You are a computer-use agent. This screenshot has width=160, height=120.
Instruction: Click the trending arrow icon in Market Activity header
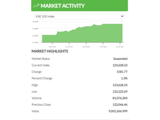[x=36, y=6]
